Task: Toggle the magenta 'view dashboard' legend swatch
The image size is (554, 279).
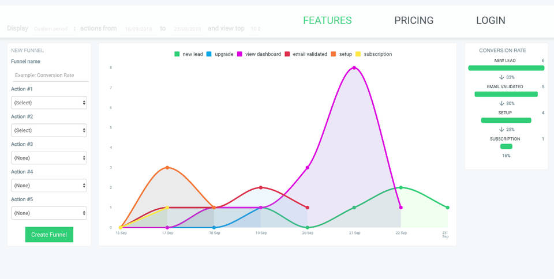Action: (239, 54)
